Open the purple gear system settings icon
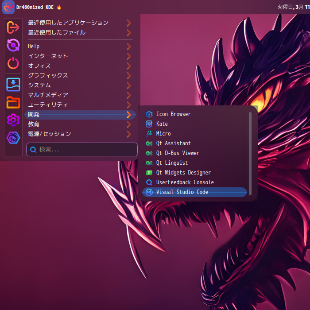The width and height of the screenshot is (310, 310). [x=13, y=120]
